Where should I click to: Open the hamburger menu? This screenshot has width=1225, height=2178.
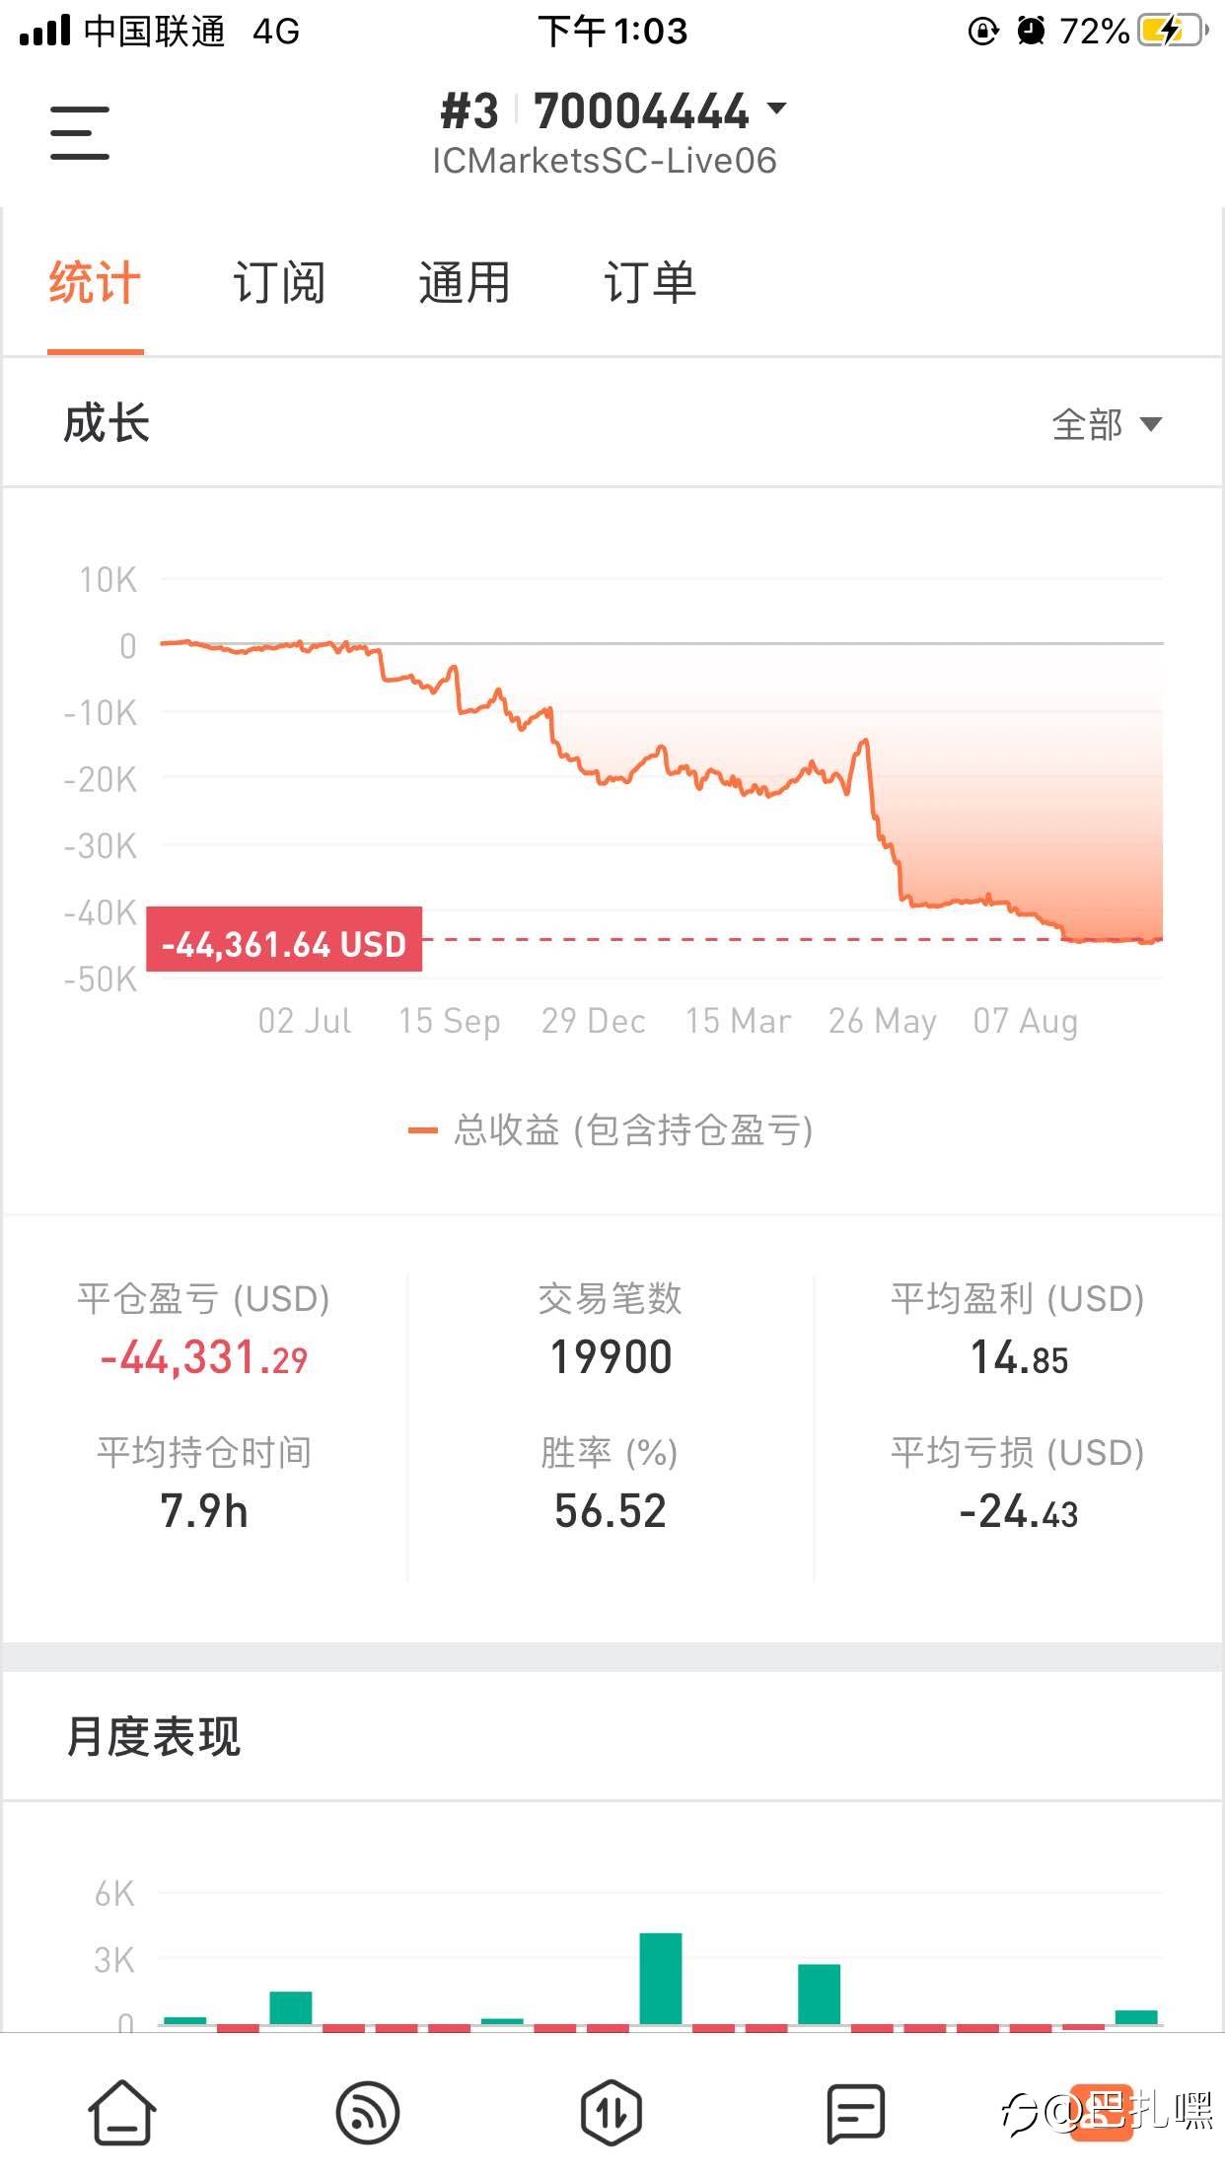80,133
